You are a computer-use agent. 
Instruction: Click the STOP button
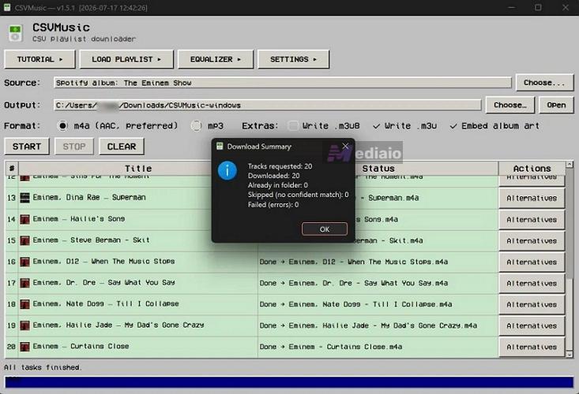pos(74,147)
